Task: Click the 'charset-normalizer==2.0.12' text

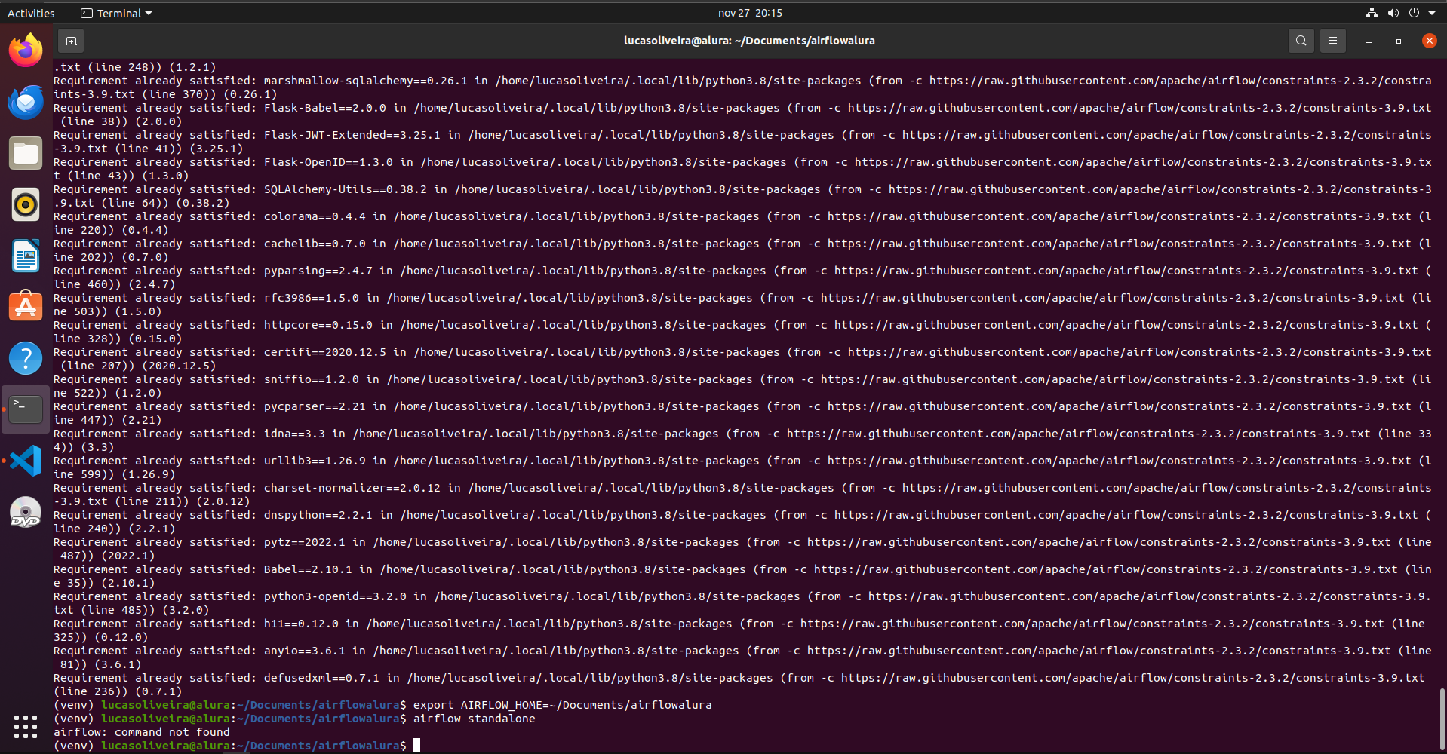Action: click(352, 488)
